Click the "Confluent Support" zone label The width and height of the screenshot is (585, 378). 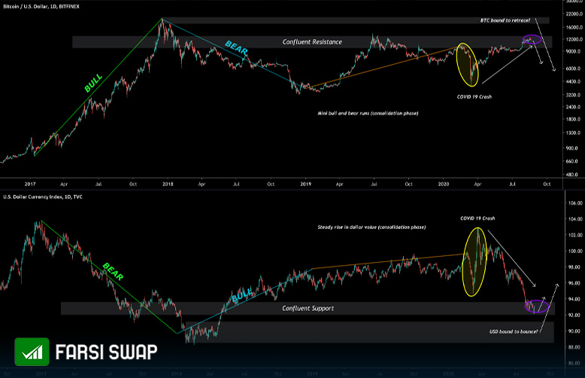[x=308, y=308]
